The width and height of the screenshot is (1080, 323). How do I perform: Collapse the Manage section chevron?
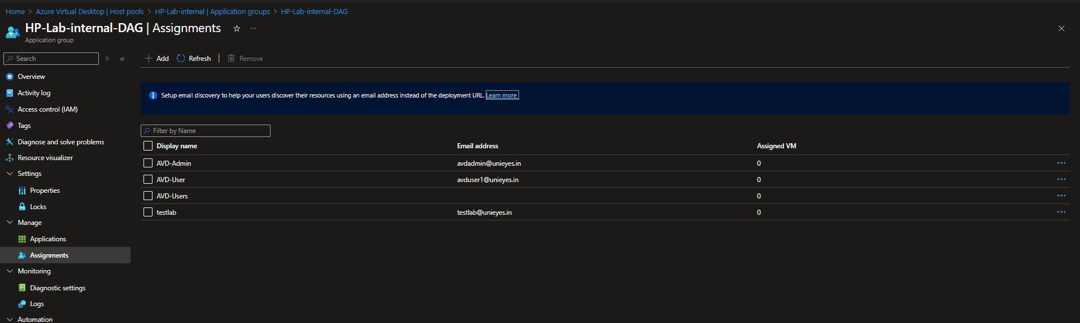tap(10, 223)
